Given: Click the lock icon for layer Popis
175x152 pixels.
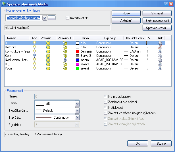Looking at the screenshot, I should click(x=65, y=68).
